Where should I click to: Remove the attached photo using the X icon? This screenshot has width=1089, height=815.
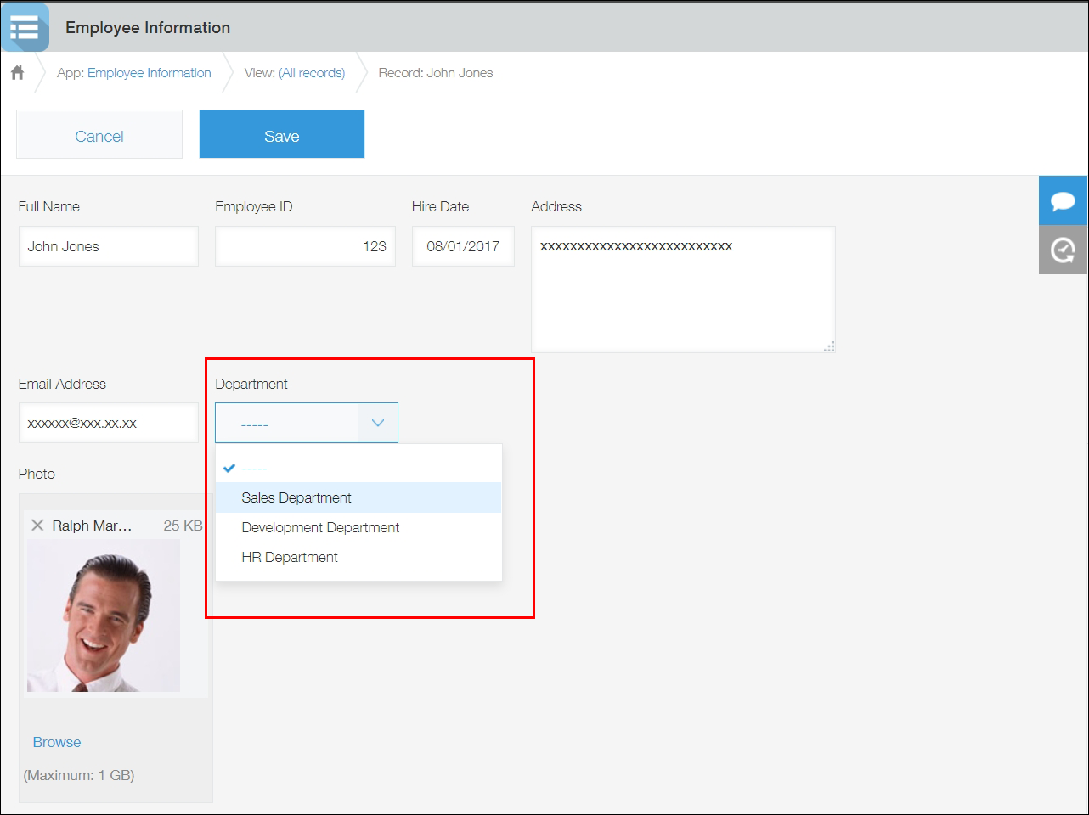tap(38, 525)
